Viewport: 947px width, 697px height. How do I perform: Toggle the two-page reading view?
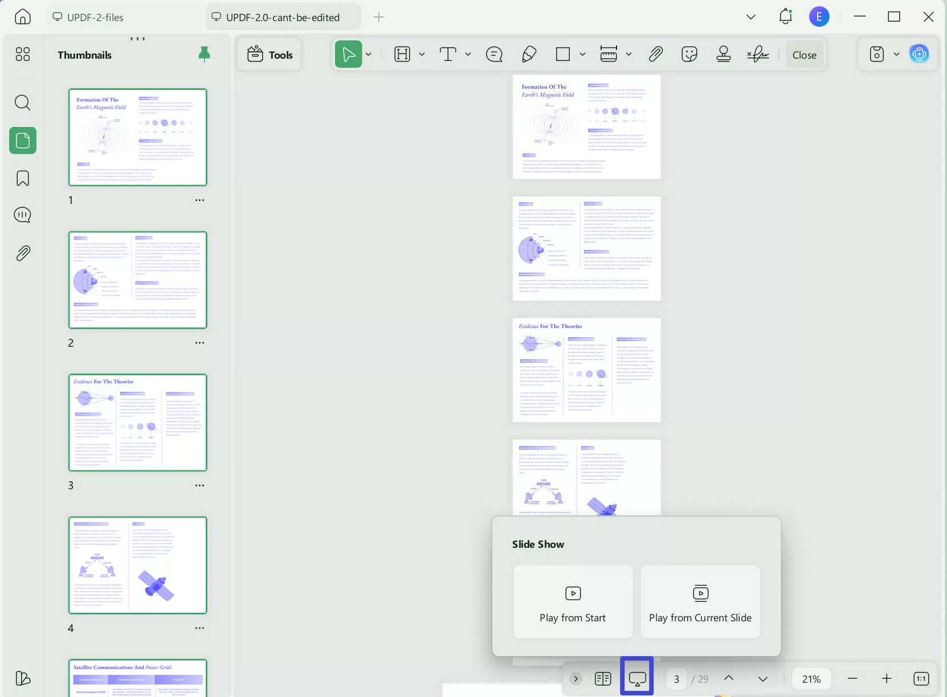pyautogui.click(x=602, y=678)
